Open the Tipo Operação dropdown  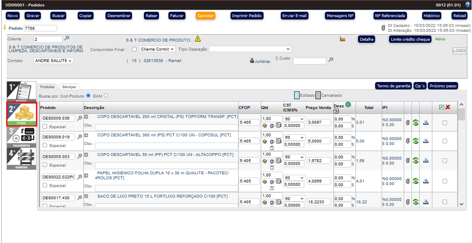coord(250,49)
